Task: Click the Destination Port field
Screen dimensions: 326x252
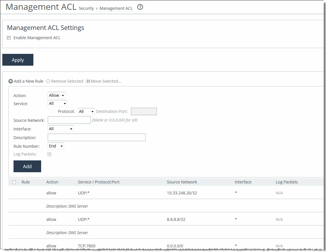Action: coord(144,111)
